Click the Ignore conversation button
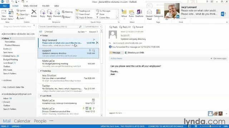The height and width of the screenshot is (128, 229). 21,11
